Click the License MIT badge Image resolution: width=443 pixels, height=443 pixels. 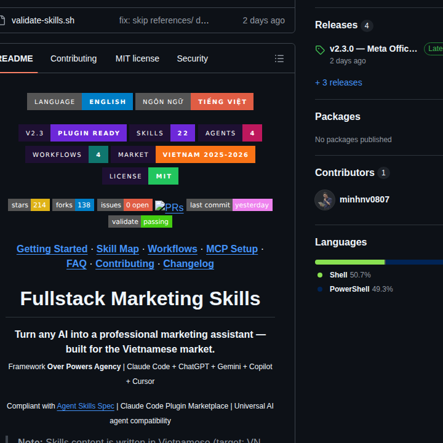[x=140, y=176]
